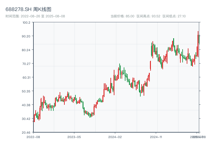Click the x-axis label 2024-11

pos(156,137)
